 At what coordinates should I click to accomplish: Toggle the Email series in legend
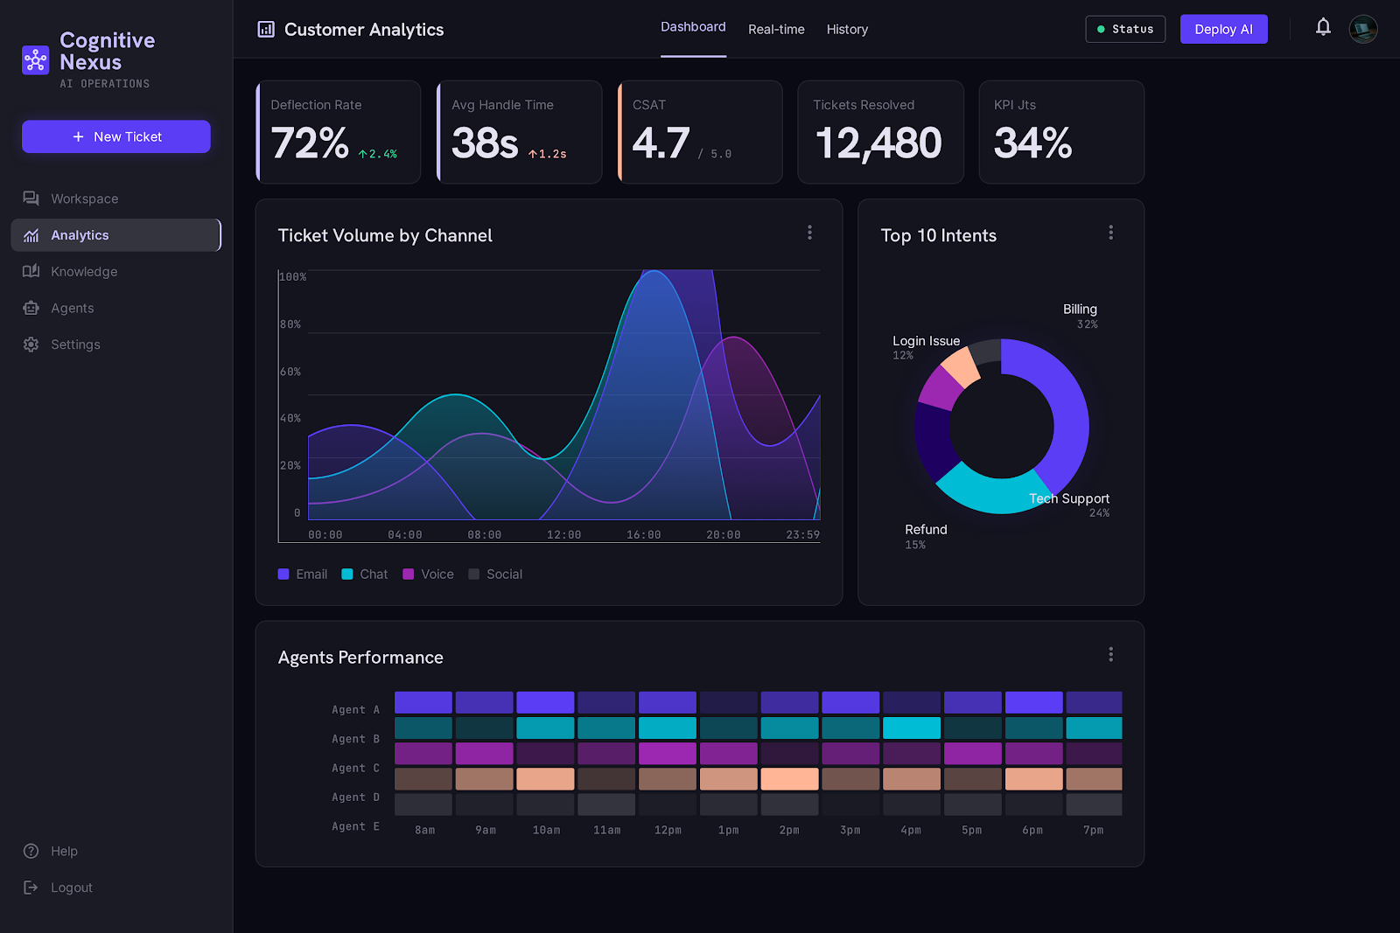[x=303, y=574]
